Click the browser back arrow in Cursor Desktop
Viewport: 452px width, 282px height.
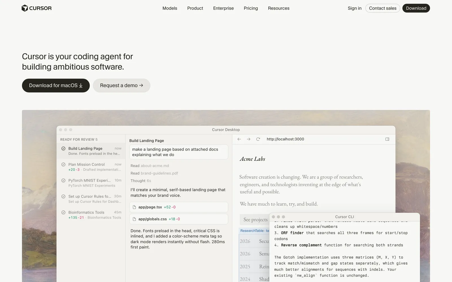[x=239, y=139]
